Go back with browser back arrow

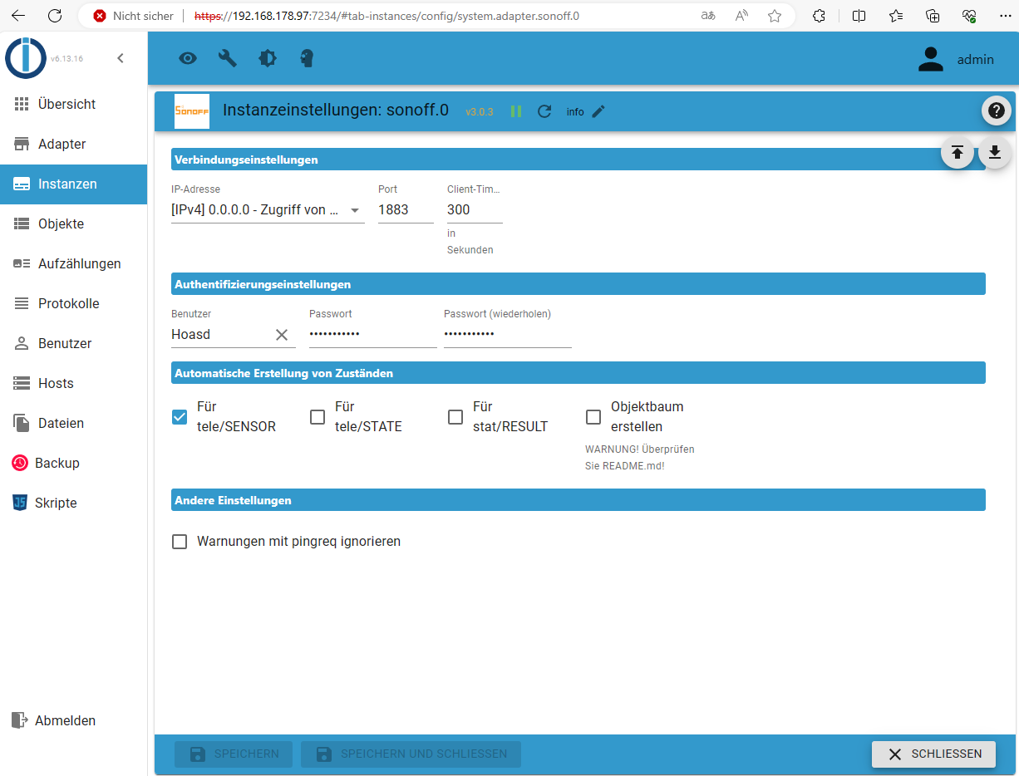[18, 15]
